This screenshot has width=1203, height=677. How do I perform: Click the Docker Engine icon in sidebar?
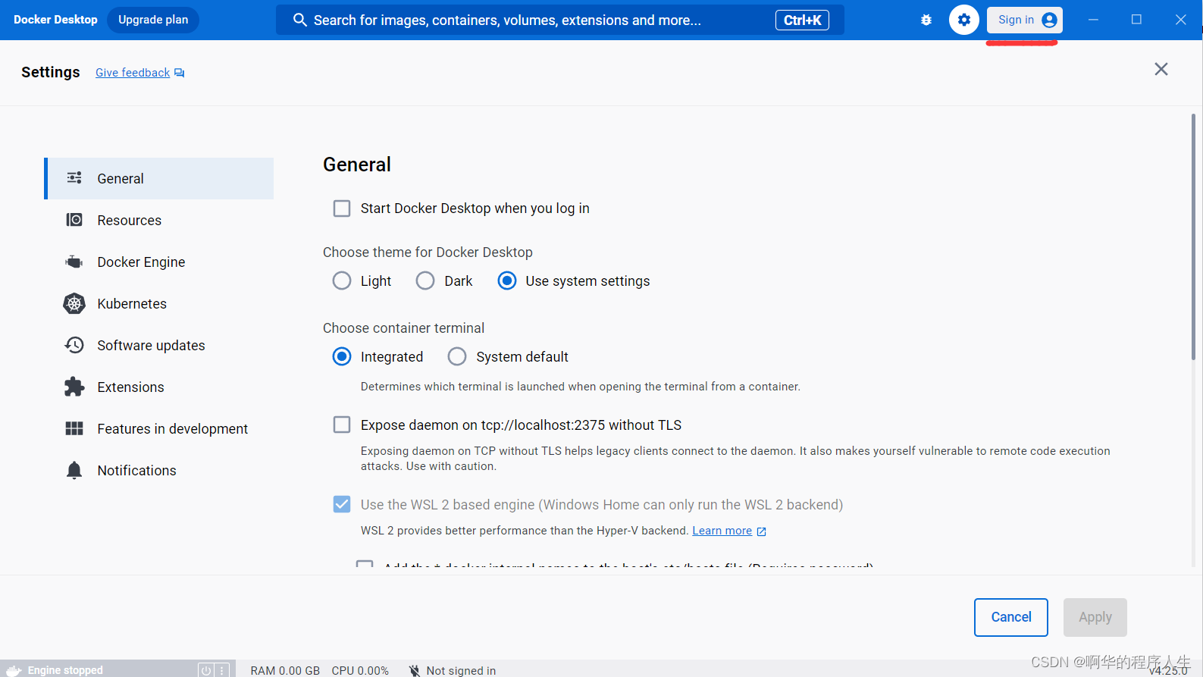(74, 262)
